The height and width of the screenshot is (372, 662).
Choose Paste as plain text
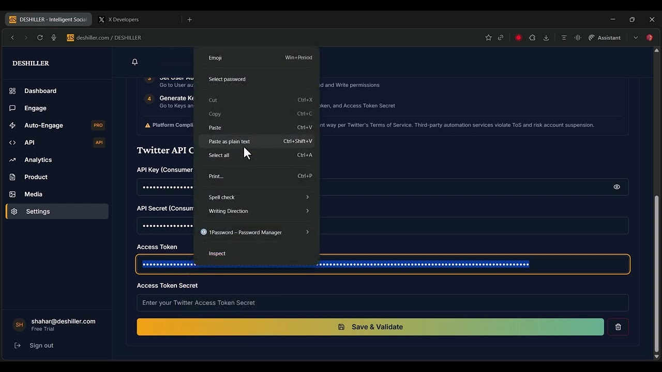click(257, 142)
